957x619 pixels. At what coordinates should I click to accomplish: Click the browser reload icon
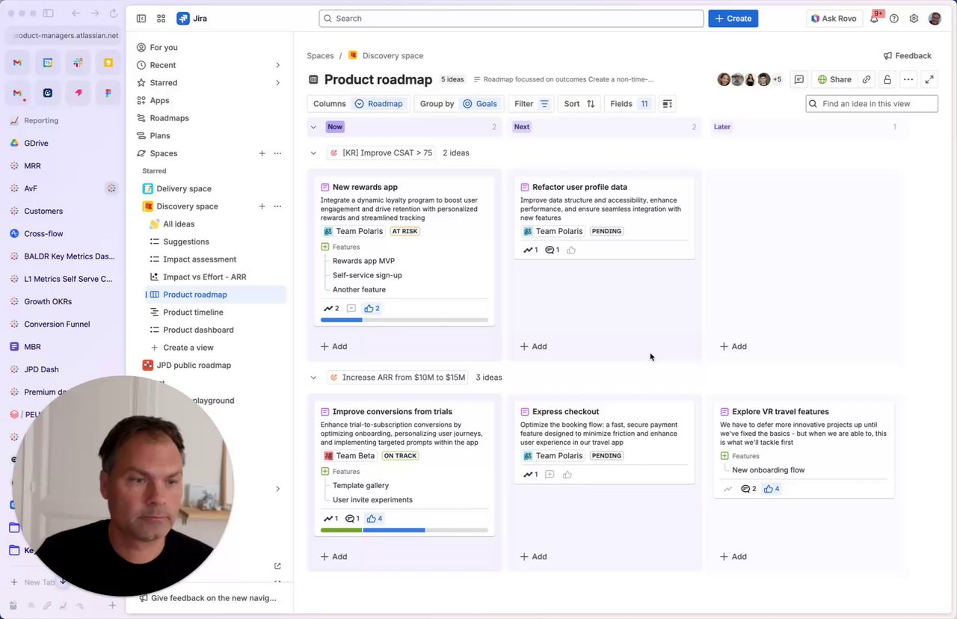(114, 13)
